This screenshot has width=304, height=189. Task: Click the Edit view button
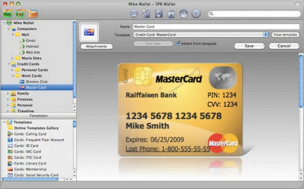153,43
